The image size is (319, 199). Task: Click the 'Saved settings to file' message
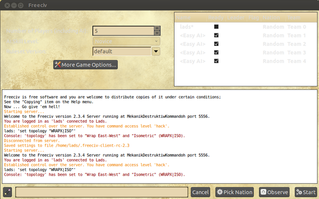point(67,146)
